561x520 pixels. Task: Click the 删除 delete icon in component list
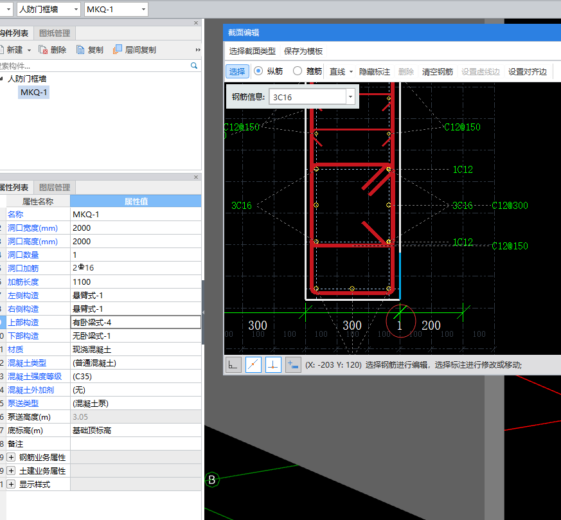click(43, 49)
